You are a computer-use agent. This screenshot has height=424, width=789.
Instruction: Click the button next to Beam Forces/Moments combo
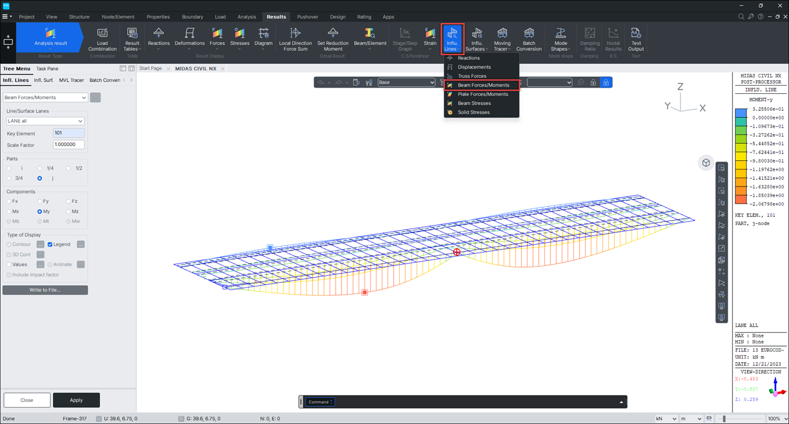pos(95,98)
